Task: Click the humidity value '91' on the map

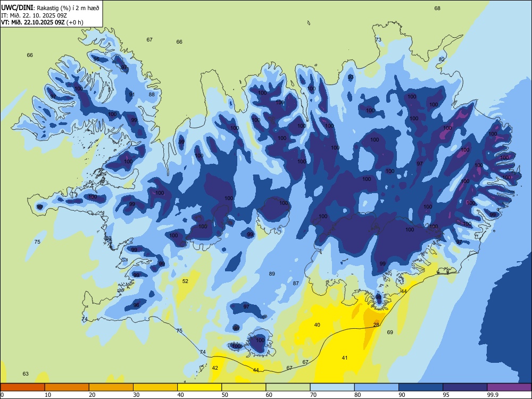Action: [131, 94]
